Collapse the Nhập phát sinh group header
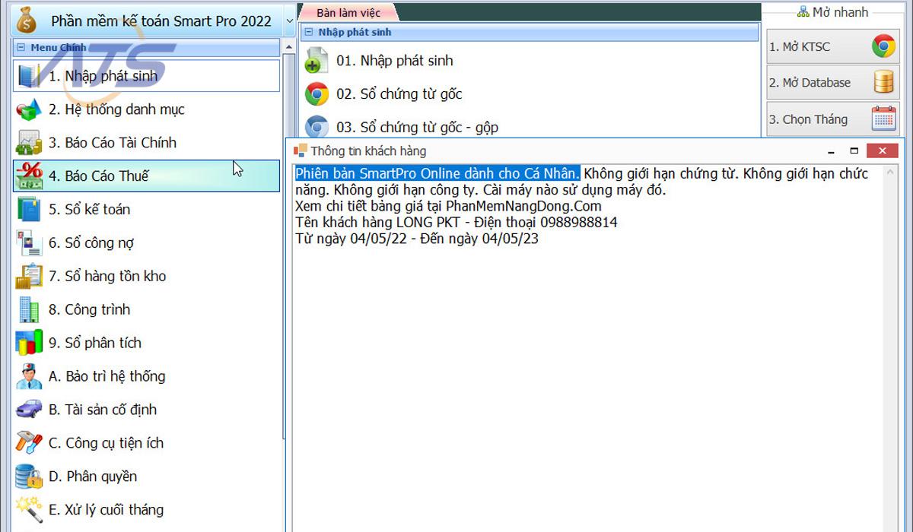 click(309, 33)
